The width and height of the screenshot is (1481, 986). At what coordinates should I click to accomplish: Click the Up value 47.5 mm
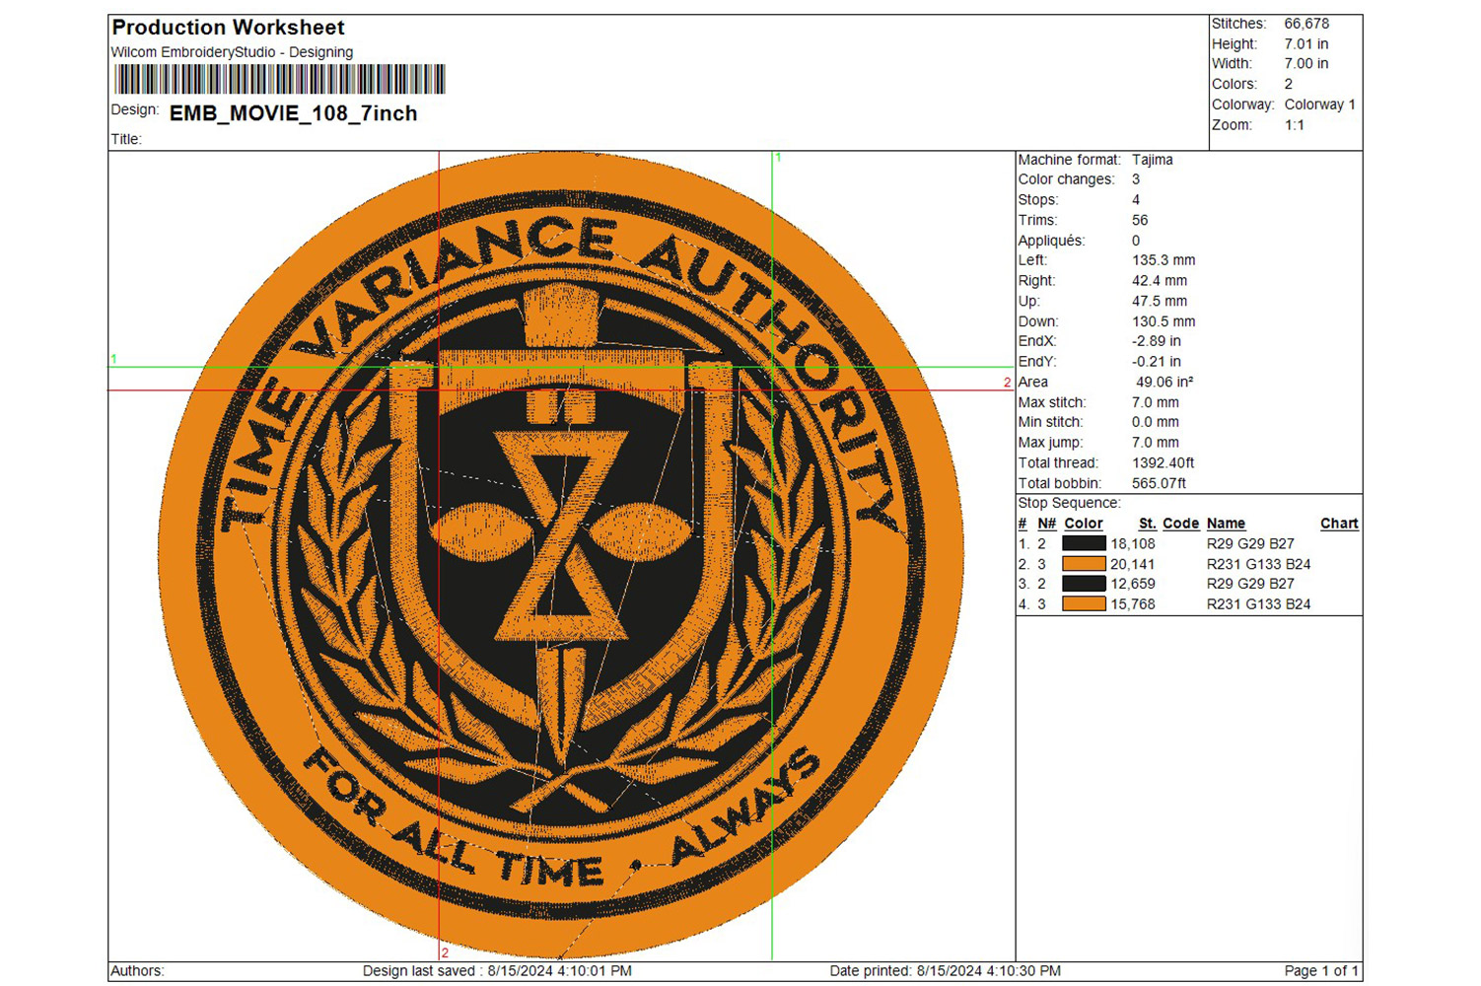(x=1160, y=302)
